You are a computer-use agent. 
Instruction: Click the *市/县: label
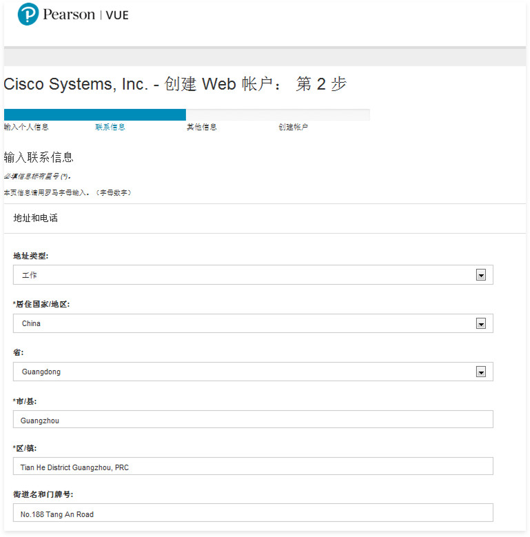pos(25,401)
